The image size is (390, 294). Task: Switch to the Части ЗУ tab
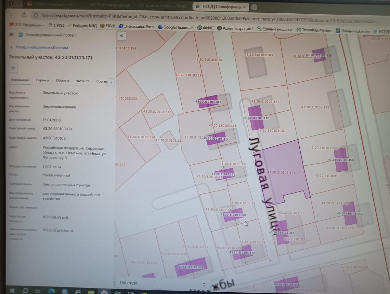tap(83, 81)
